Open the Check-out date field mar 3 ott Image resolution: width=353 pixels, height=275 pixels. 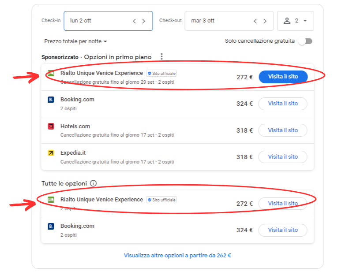[x=229, y=21]
